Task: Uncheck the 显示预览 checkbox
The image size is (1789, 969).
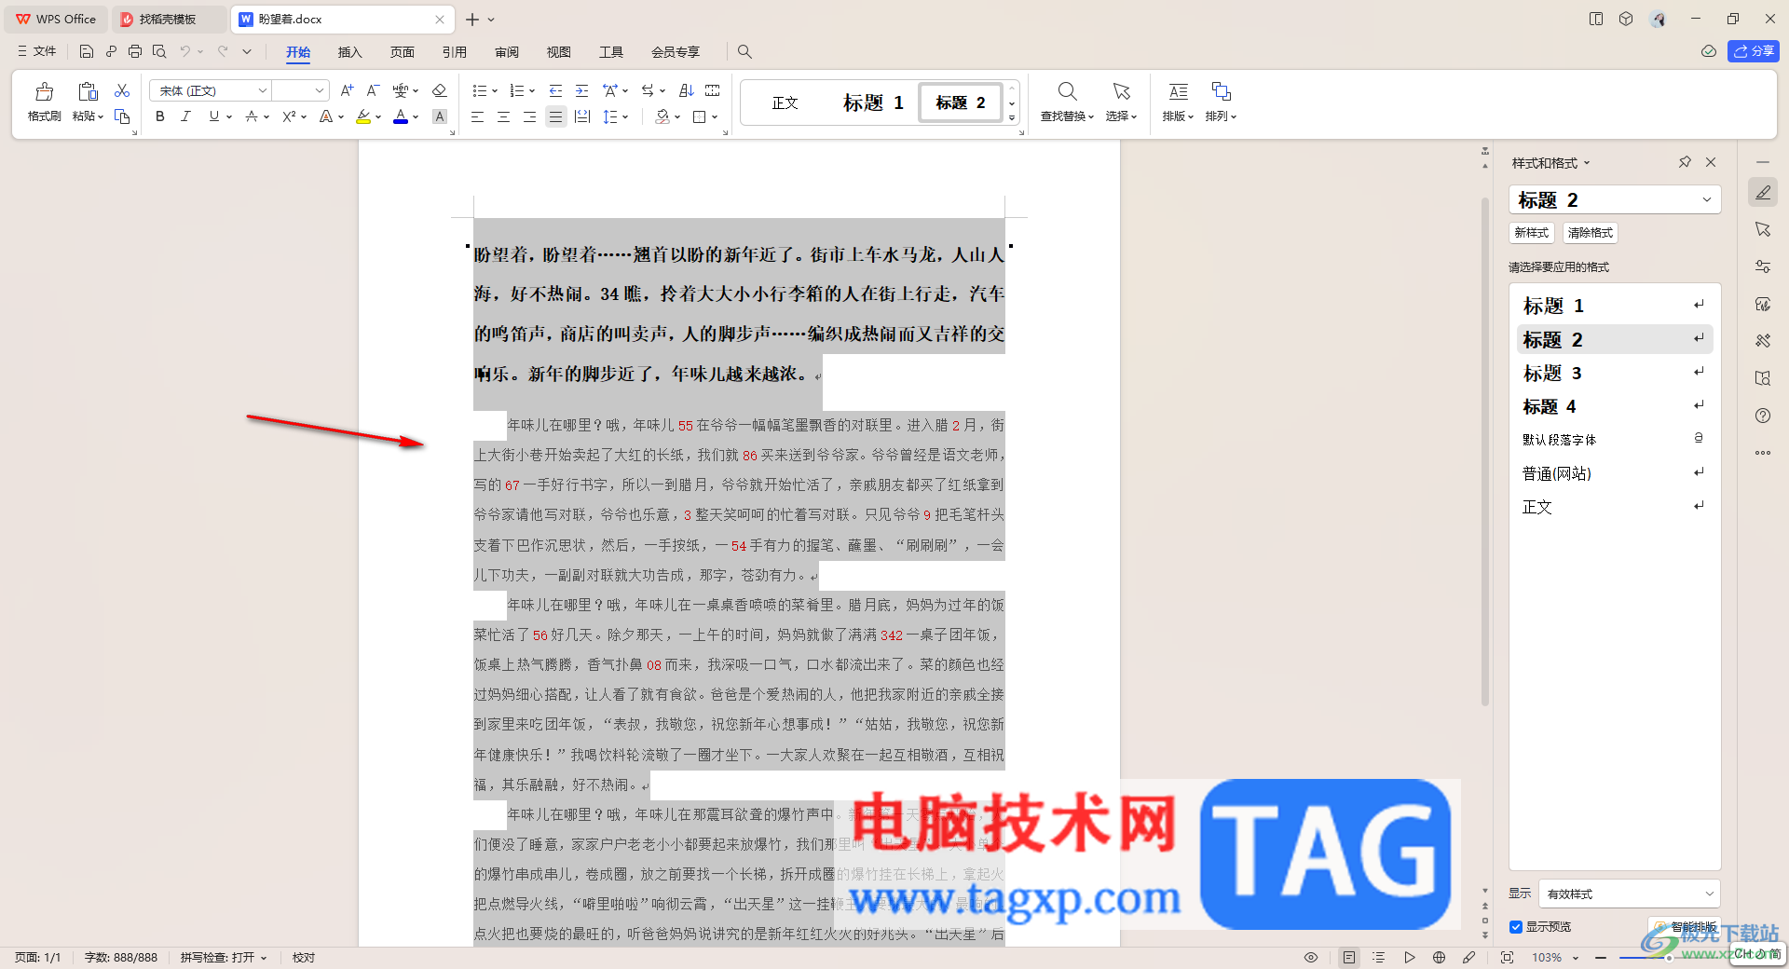Action: click(x=1516, y=927)
